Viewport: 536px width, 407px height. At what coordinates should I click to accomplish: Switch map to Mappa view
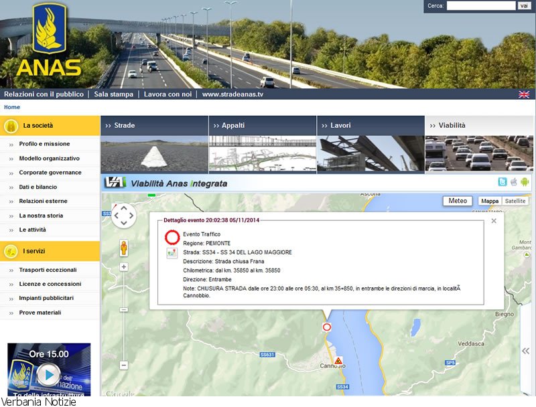point(490,201)
